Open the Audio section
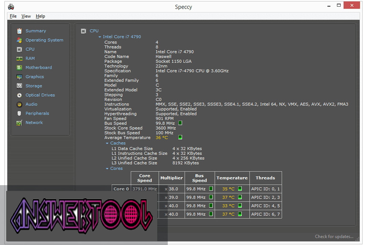Viewport: 367px width, 245px height. [32, 104]
